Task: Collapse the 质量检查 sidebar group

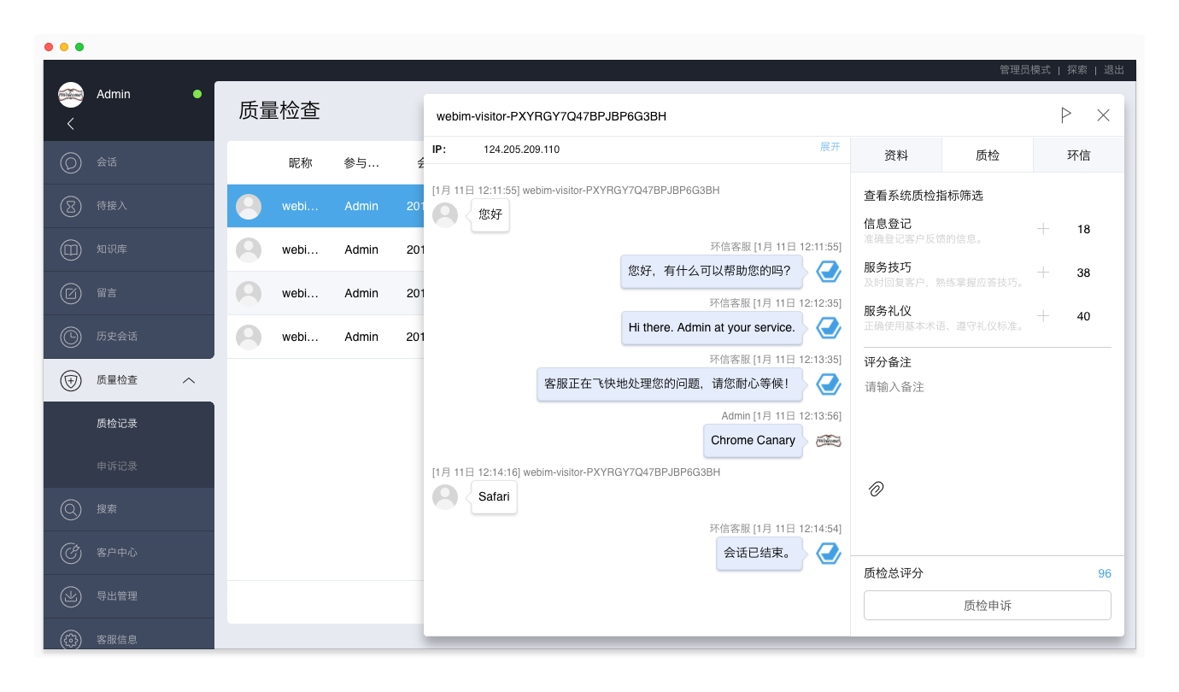Action: point(189,380)
